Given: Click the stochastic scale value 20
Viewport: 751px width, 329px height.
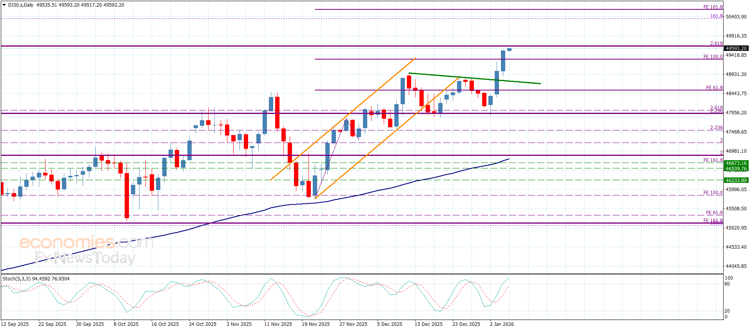Looking at the screenshot, I should pos(727,311).
